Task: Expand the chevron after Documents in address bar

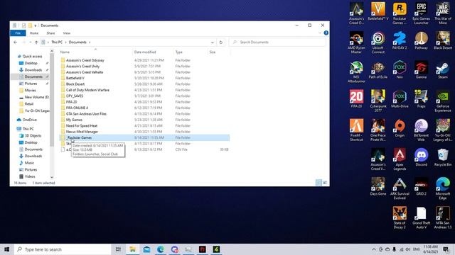Action: pyautogui.click(x=90, y=42)
